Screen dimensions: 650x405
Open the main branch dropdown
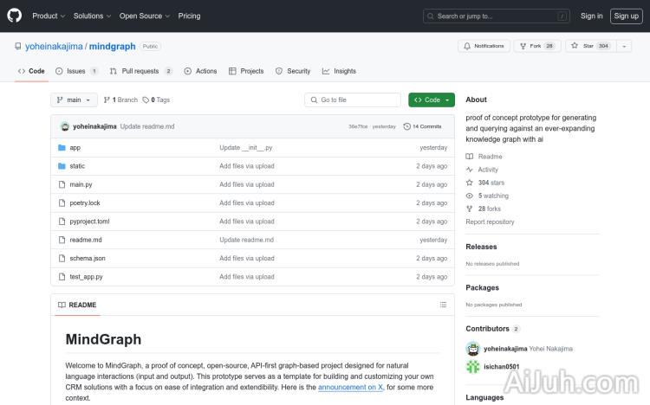(75, 100)
